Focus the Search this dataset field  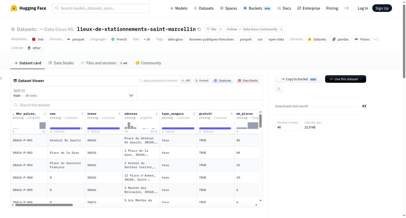tap(137, 105)
